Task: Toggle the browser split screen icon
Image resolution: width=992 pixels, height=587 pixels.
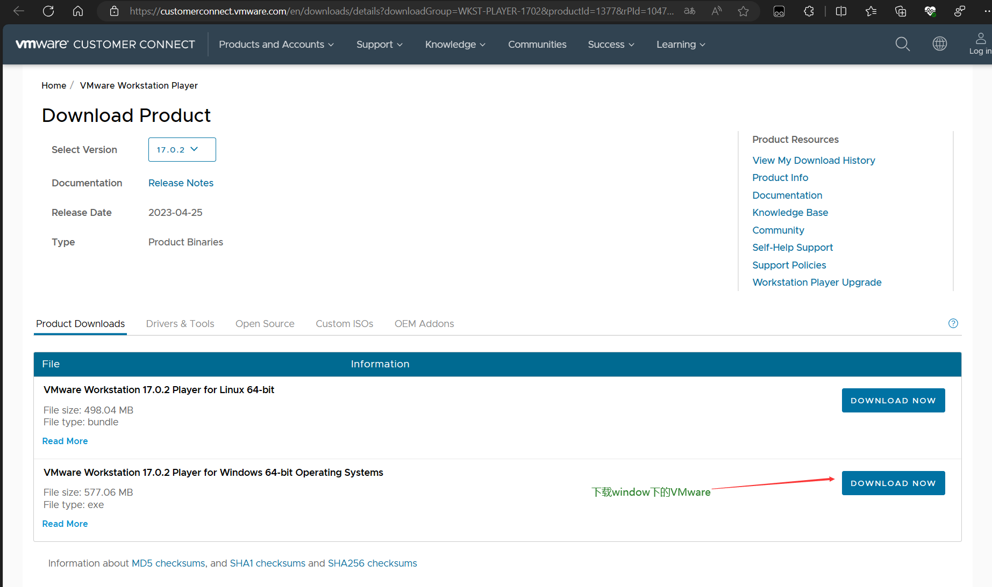Action: point(841,11)
